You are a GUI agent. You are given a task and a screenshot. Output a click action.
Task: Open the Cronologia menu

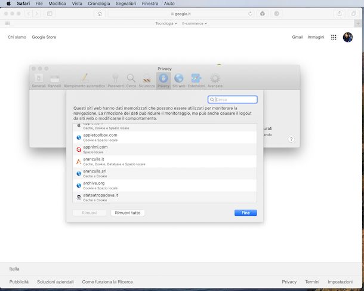pyautogui.click(x=98, y=4)
